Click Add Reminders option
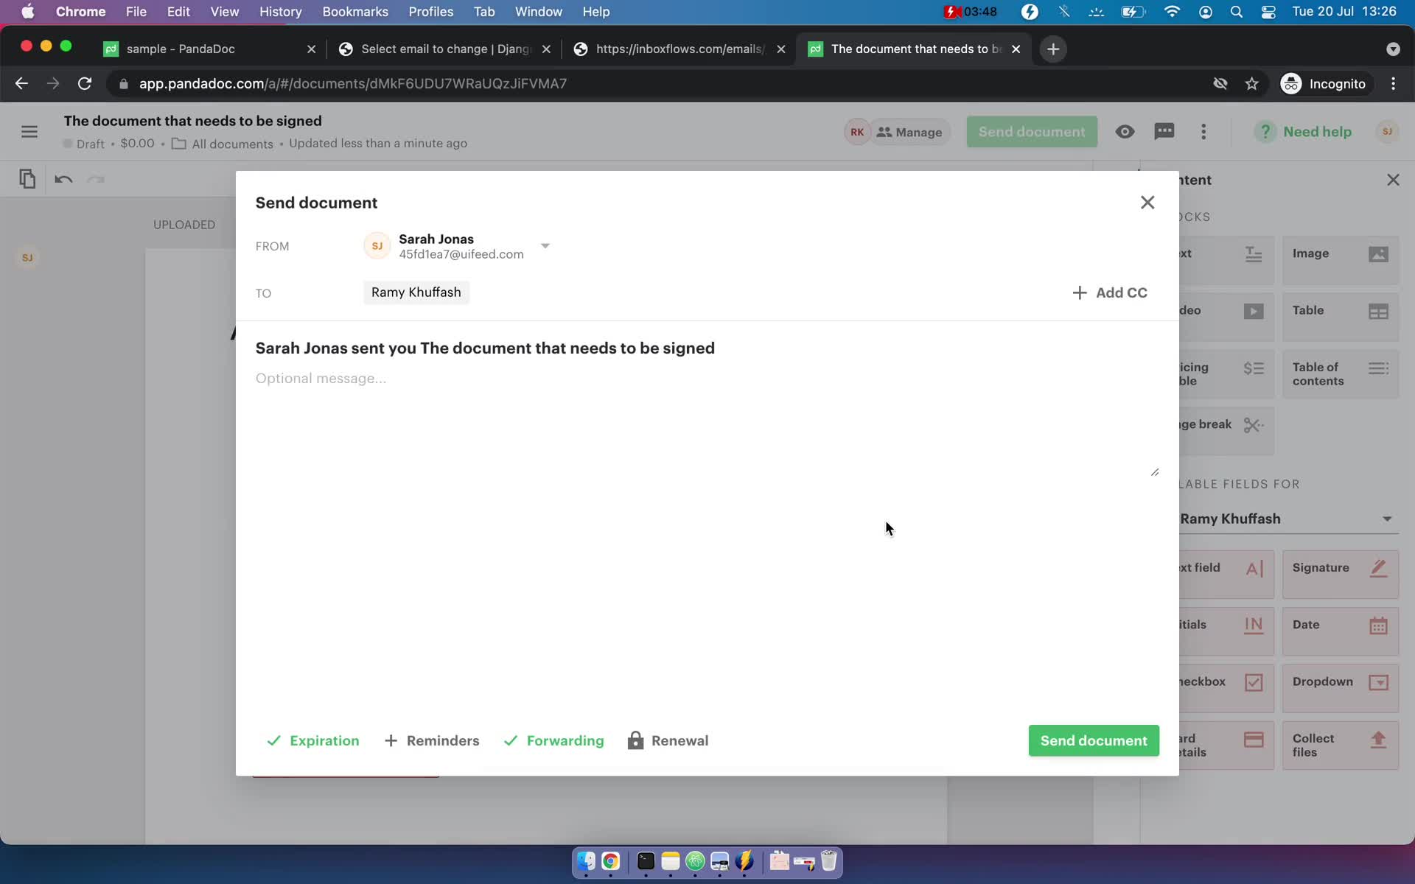This screenshot has width=1415, height=884. [x=432, y=740]
